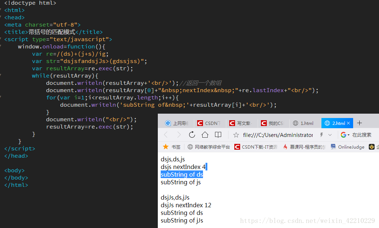Image resolution: width=379 pixels, height=228 pixels.
Task: Go back in browser history
Action: [166, 135]
